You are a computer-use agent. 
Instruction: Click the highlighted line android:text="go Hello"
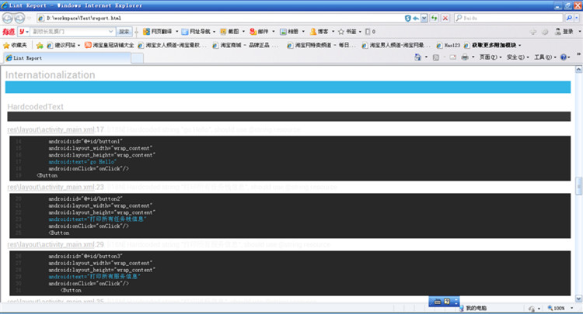[82, 162]
